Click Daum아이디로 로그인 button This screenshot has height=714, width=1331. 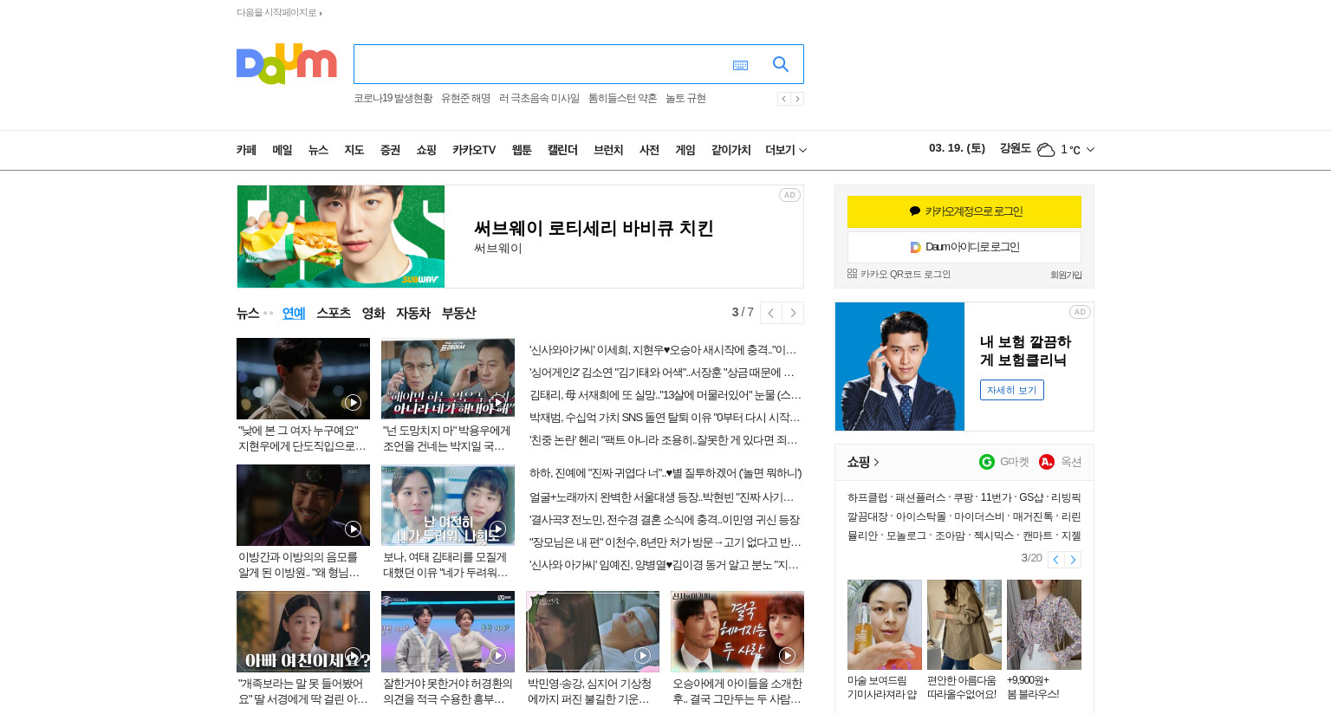[x=964, y=247]
